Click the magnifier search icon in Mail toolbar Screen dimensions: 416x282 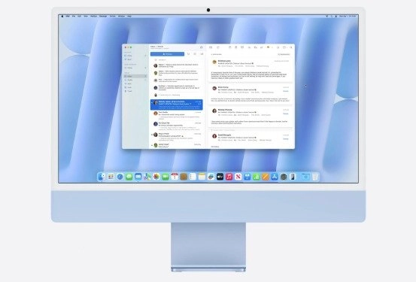[x=291, y=47]
